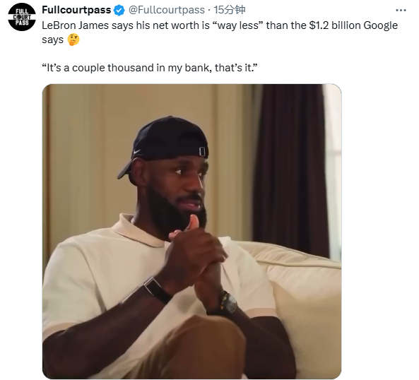Click the Nike swoosh on the cap

(x=137, y=151)
